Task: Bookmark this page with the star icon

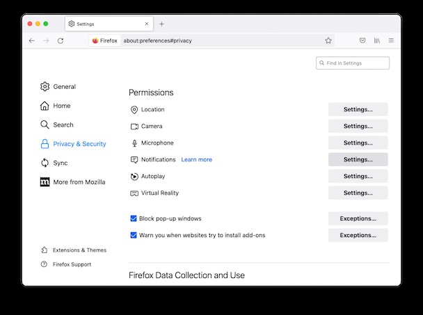Action: click(328, 40)
